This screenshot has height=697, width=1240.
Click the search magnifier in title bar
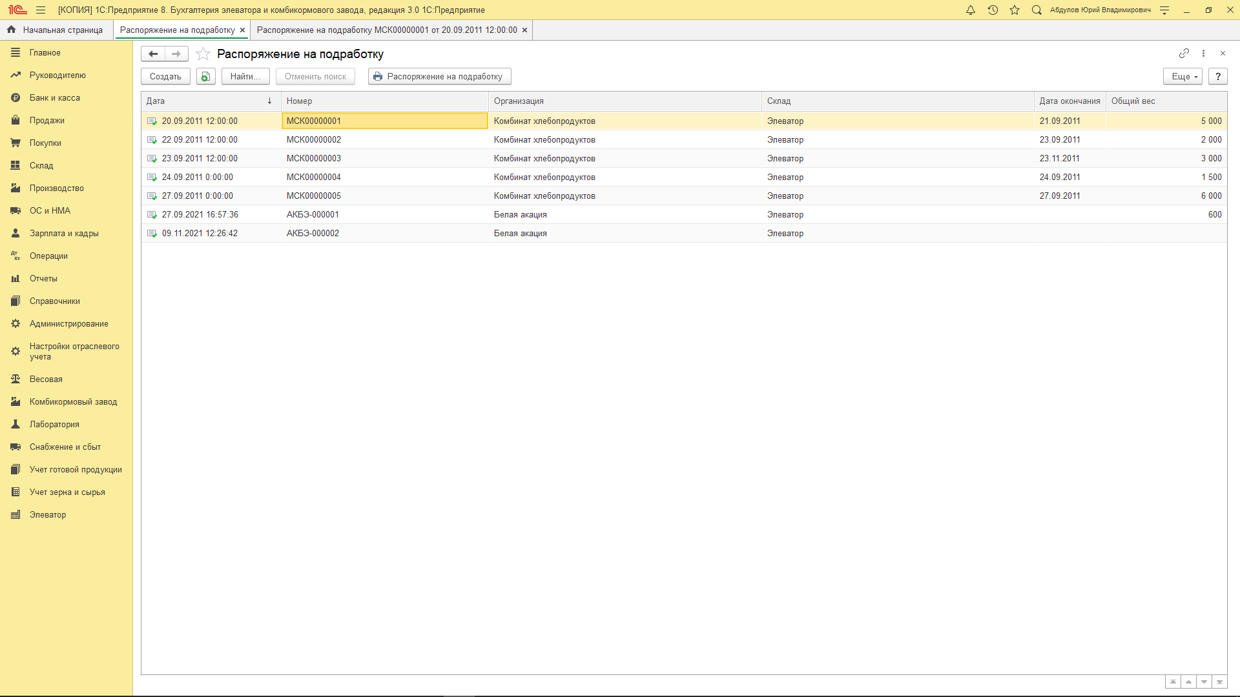click(1037, 10)
